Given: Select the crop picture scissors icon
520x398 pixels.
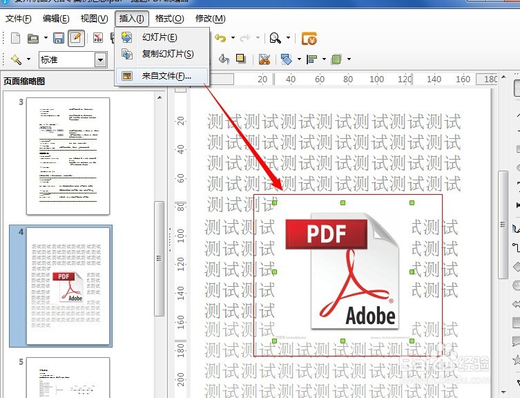Looking at the screenshot, I should [264, 59].
